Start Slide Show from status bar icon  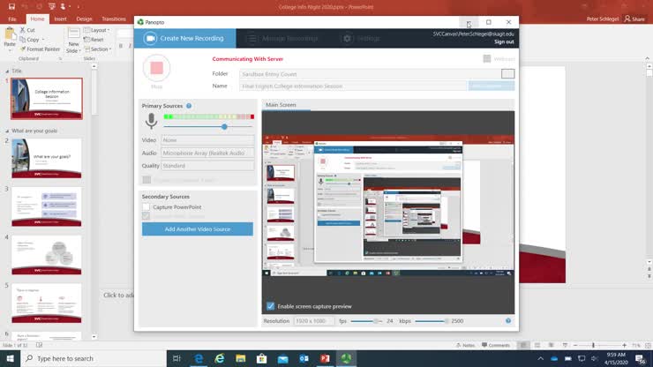(x=565, y=345)
